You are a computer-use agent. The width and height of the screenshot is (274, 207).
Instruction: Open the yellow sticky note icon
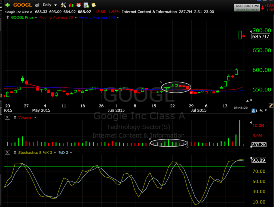point(94,5)
